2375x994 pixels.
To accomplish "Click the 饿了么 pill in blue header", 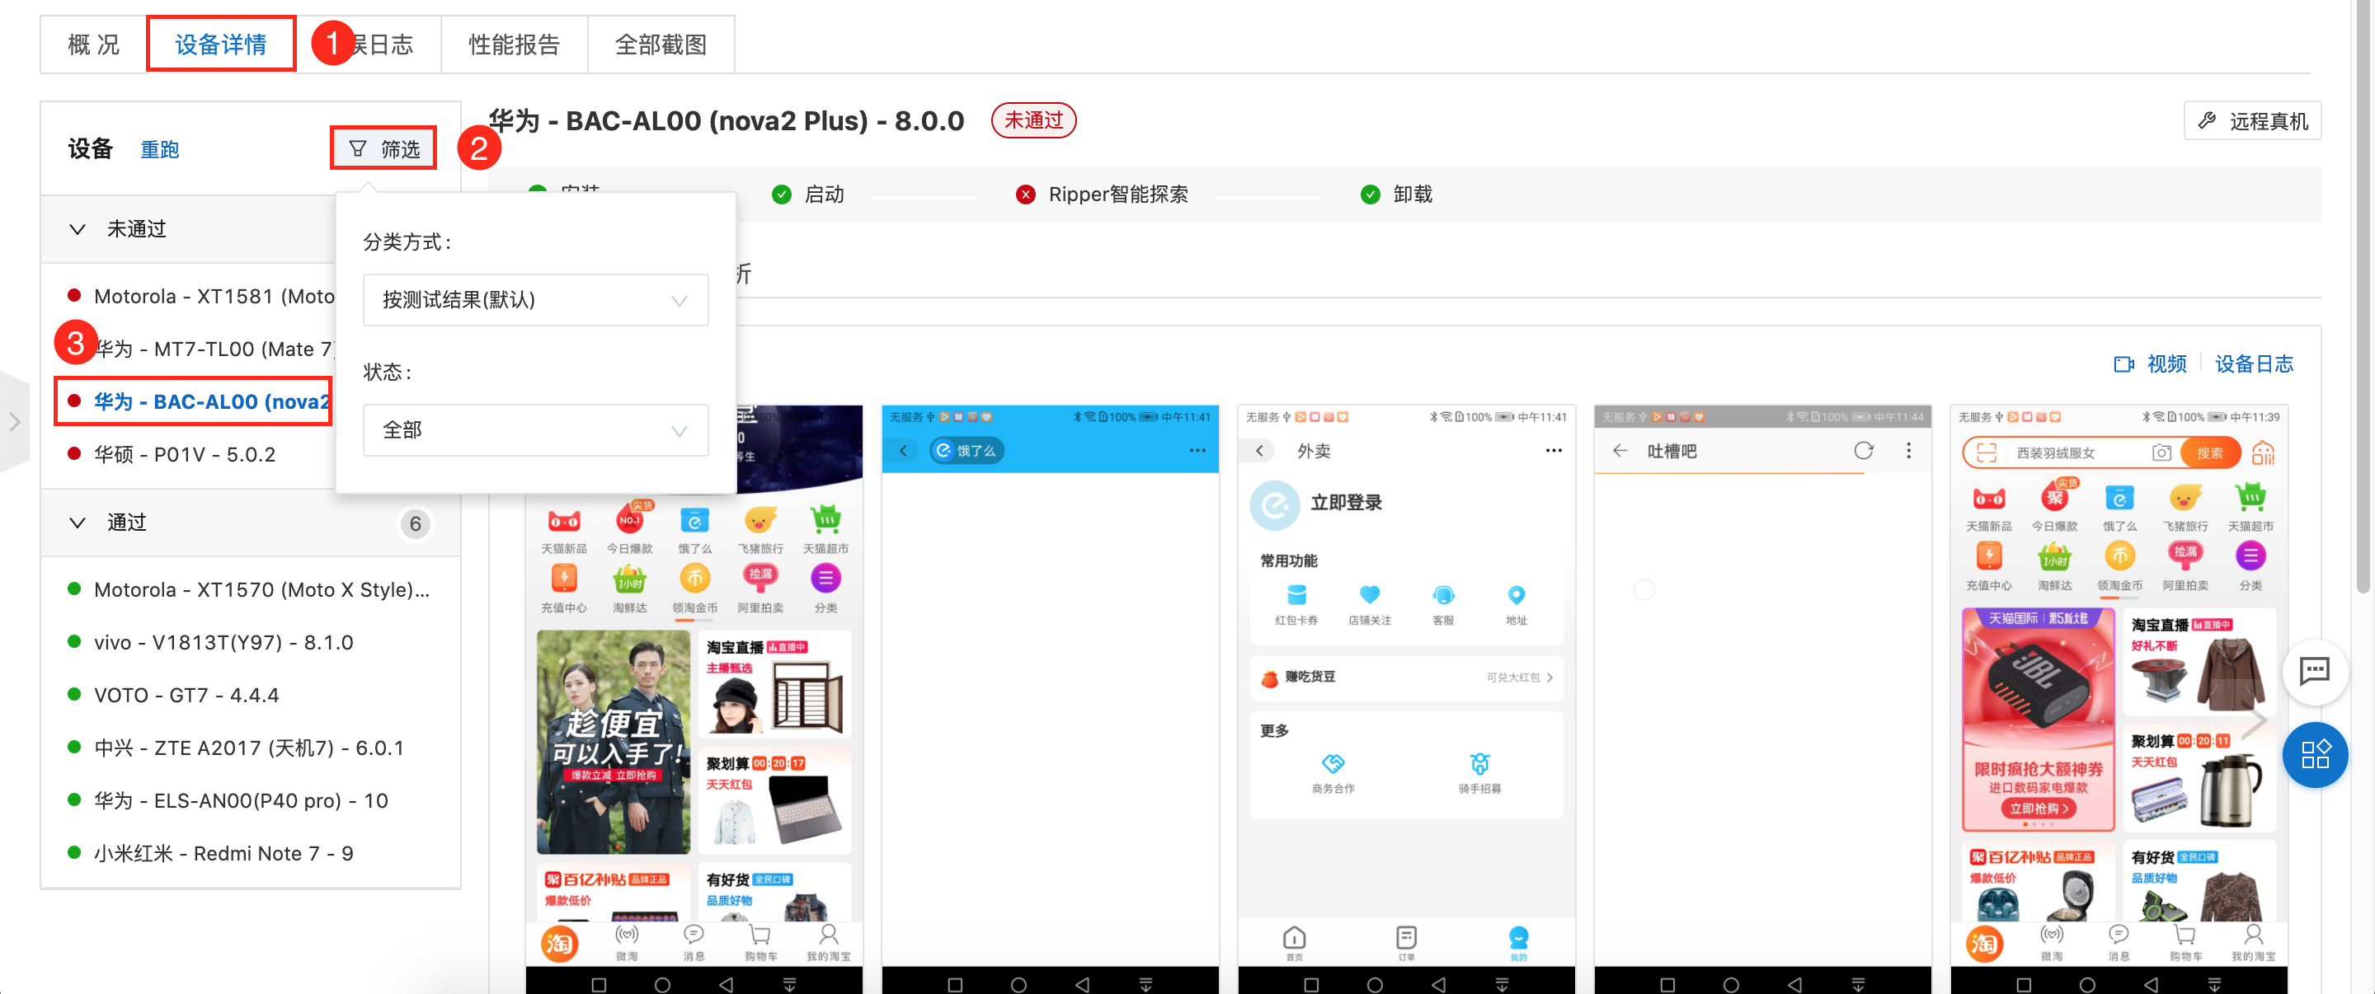I will [x=966, y=451].
